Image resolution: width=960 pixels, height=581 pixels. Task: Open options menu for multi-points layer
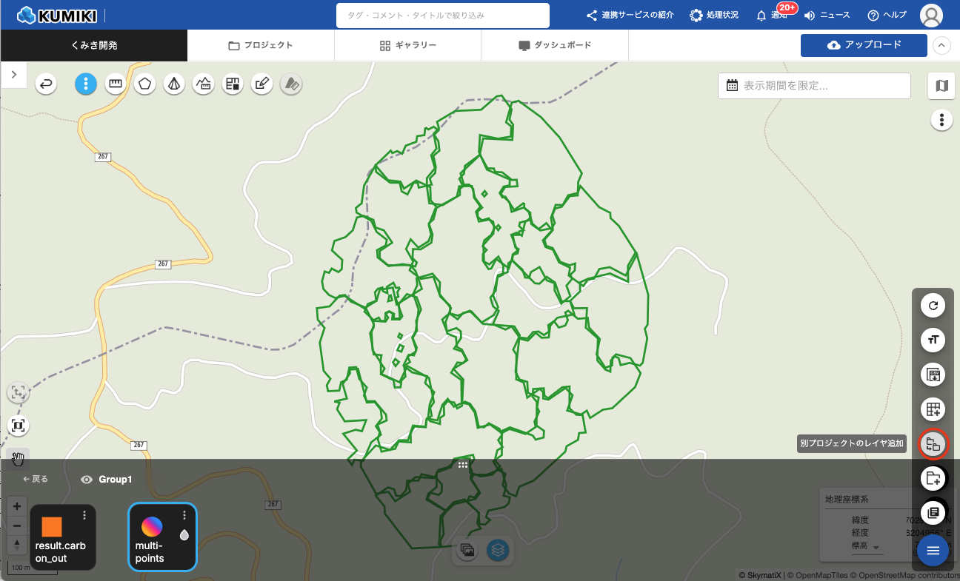184,515
